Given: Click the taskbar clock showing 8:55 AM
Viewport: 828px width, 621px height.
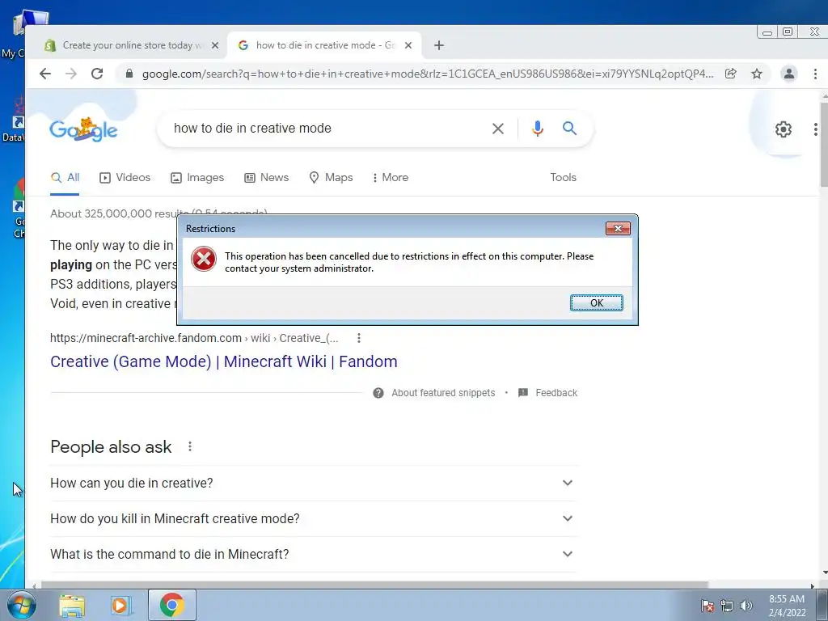Looking at the screenshot, I should coord(787,606).
